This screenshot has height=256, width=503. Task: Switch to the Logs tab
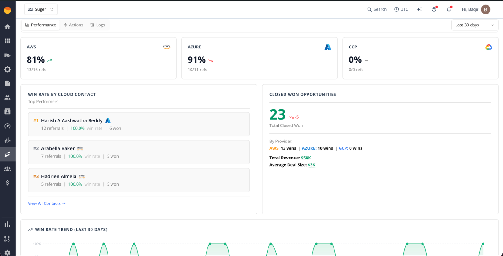point(98,25)
